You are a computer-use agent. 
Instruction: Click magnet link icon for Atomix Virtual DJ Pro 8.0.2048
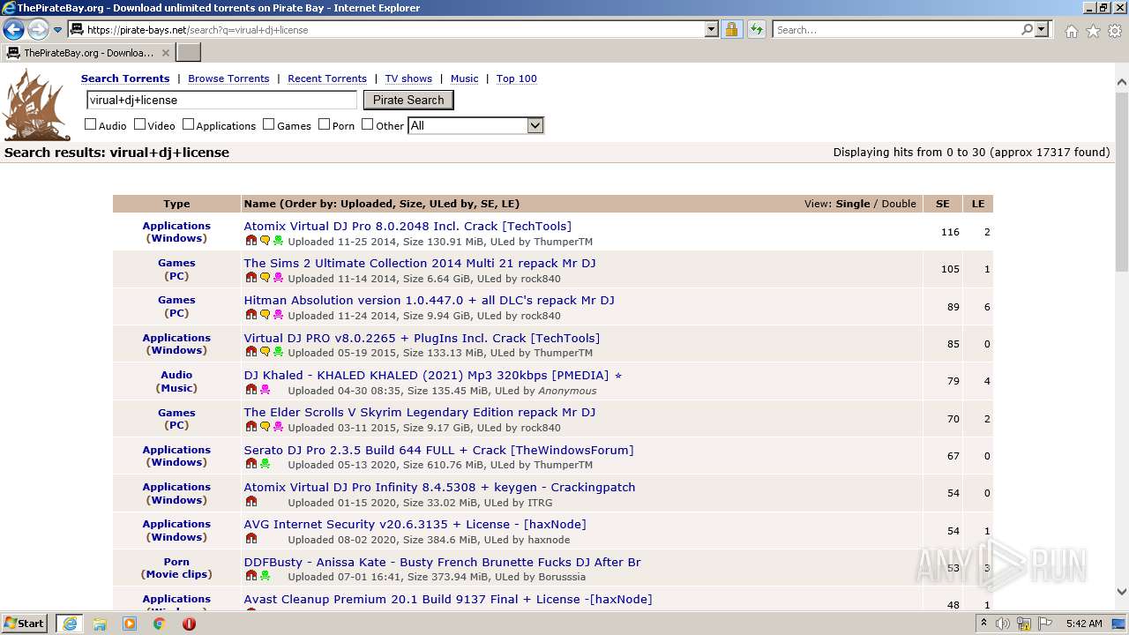click(x=251, y=241)
